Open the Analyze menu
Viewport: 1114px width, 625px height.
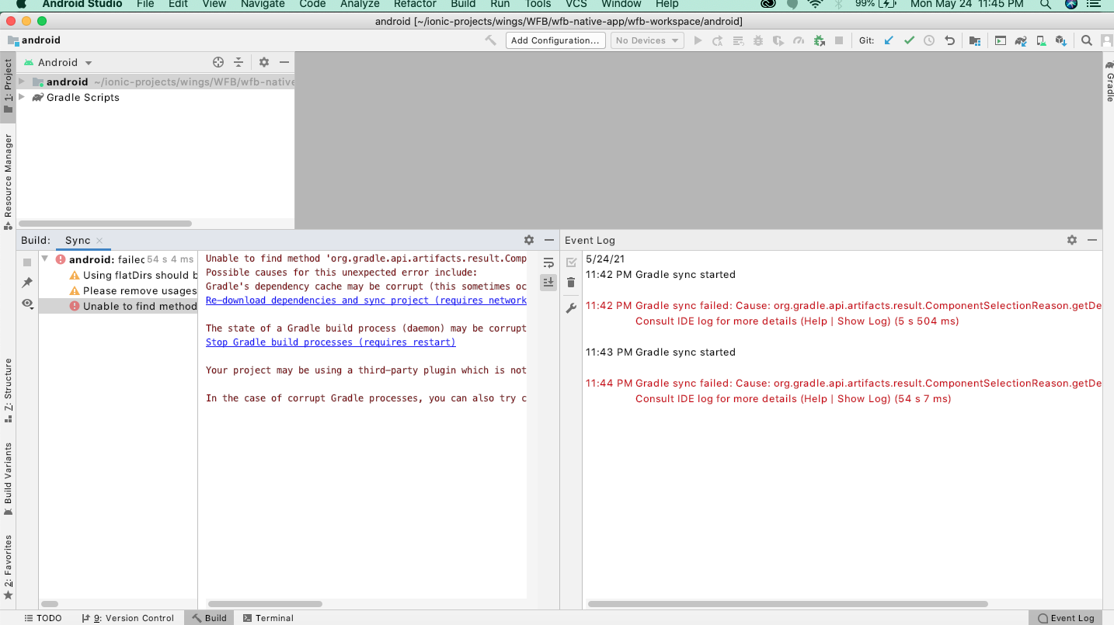(x=359, y=5)
